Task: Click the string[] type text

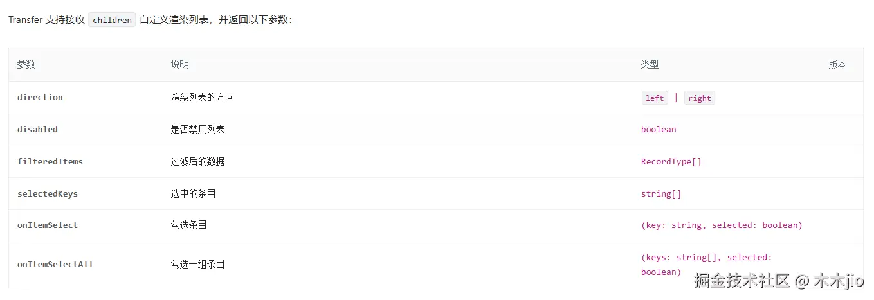Action: (660, 193)
